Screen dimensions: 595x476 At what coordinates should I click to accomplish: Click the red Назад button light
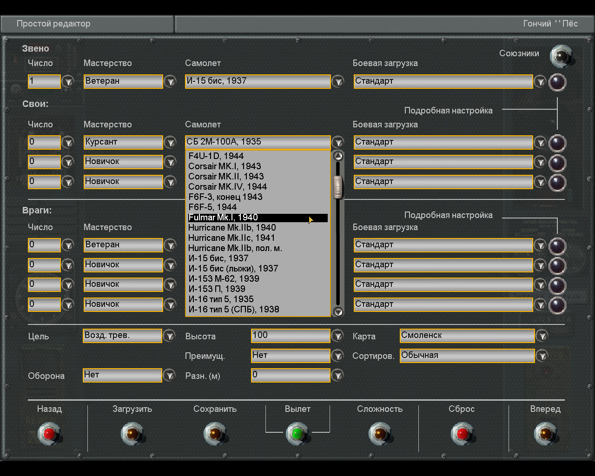49,434
